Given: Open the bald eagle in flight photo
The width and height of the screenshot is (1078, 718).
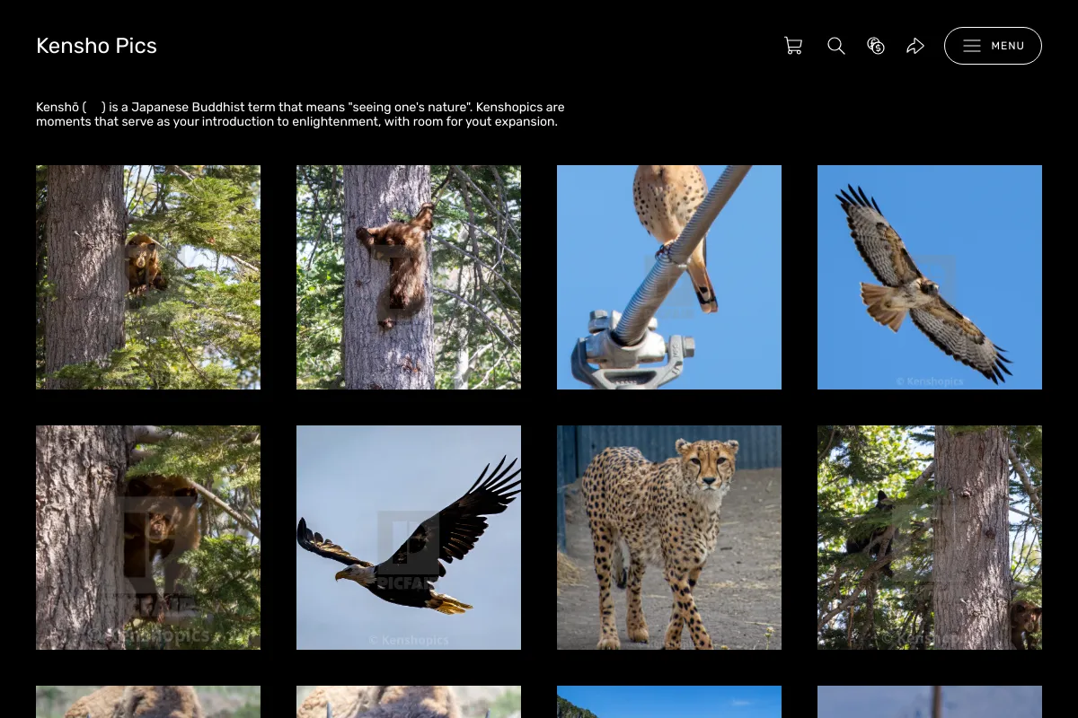Looking at the screenshot, I should click(x=409, y=538).
